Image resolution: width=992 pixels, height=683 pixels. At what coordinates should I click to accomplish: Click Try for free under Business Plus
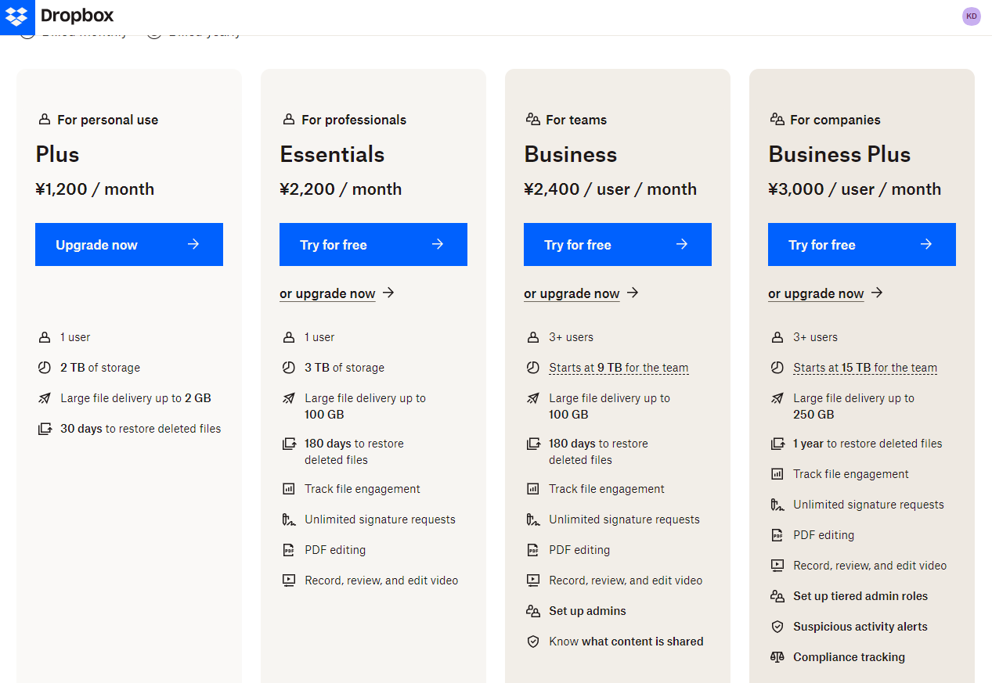coord(862,245)
